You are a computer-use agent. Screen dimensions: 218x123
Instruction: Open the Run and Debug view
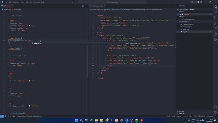215,23
